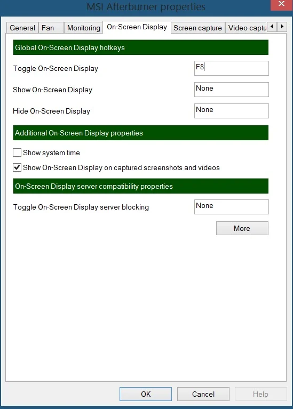Uncheck Show On-Screen Display on captured screenshots

pos(17,167)
